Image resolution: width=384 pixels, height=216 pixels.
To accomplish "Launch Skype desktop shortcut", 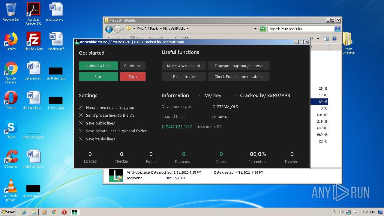I will point(11,130).
